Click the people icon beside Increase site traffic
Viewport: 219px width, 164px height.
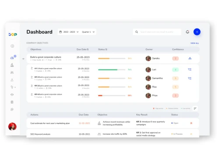99,134
